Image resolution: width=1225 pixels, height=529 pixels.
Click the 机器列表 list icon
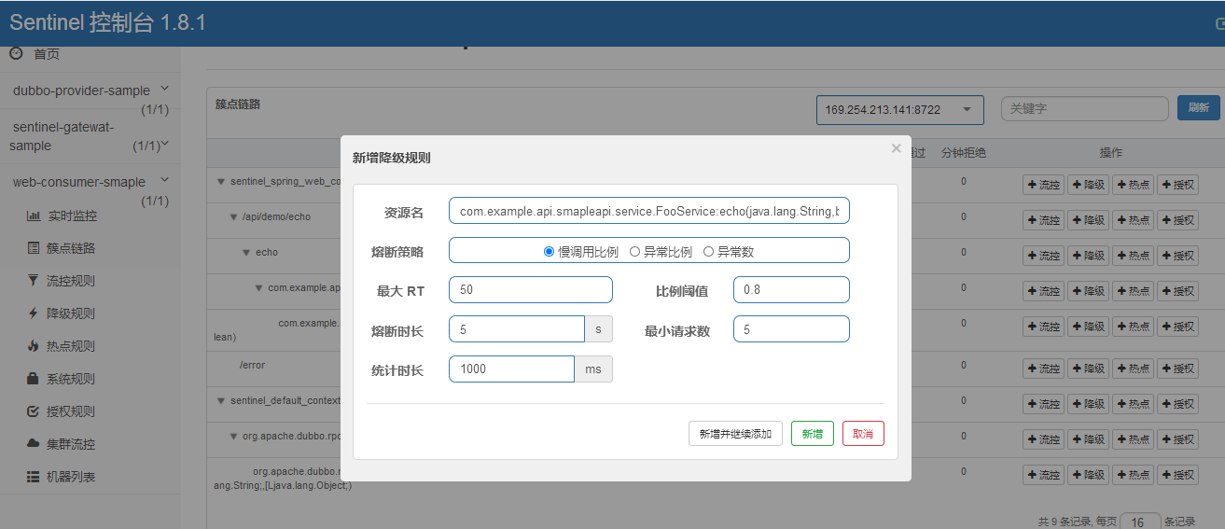coord(34,477)
